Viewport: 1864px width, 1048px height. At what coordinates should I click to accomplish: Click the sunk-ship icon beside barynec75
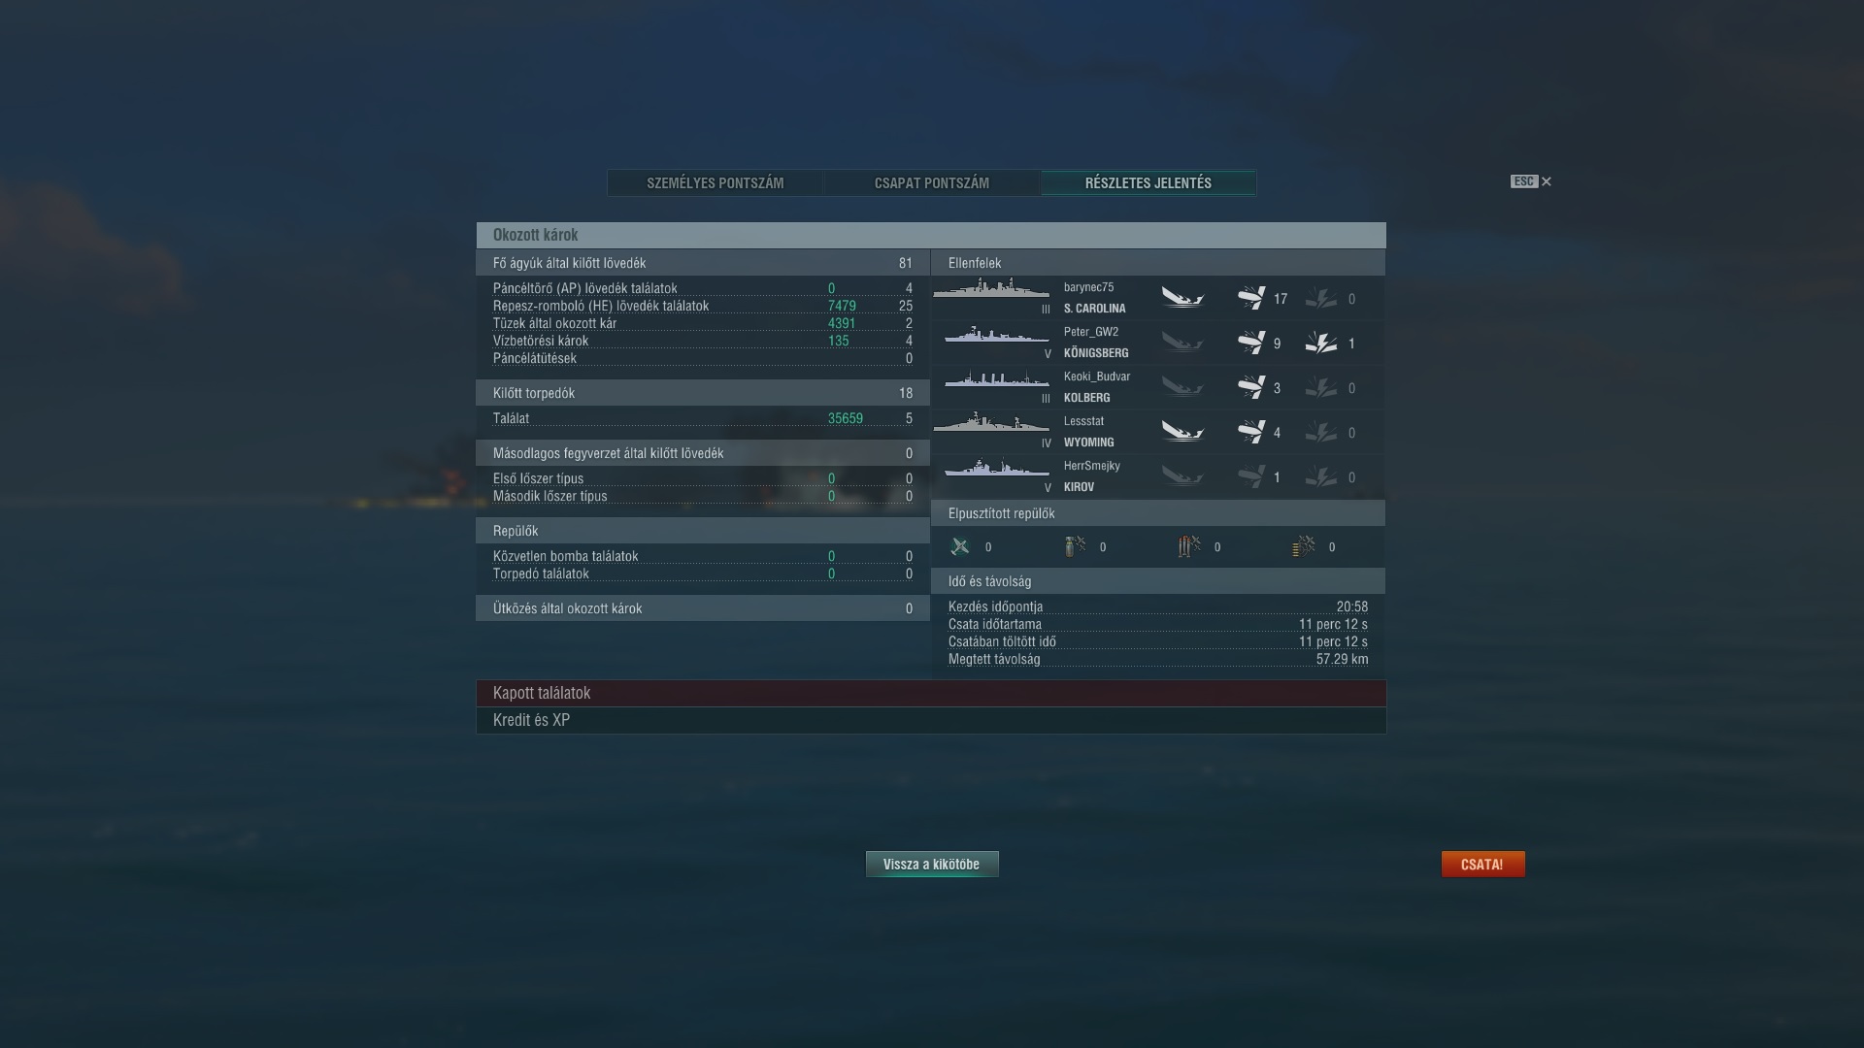point(1182,297)
